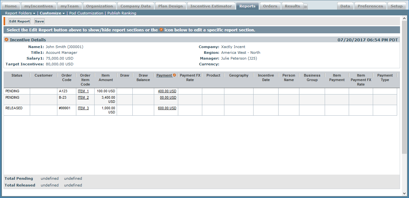This screenshot has width=409, height=198.
Task: Select the Preferences tab
Action: pyautogui.click(x=370, y=6)
